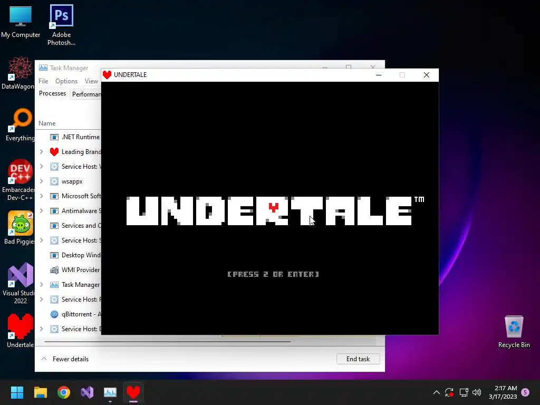Minimize the Undertale window
This screenshot has width=540, height=405.
click(x=379, y=75)
